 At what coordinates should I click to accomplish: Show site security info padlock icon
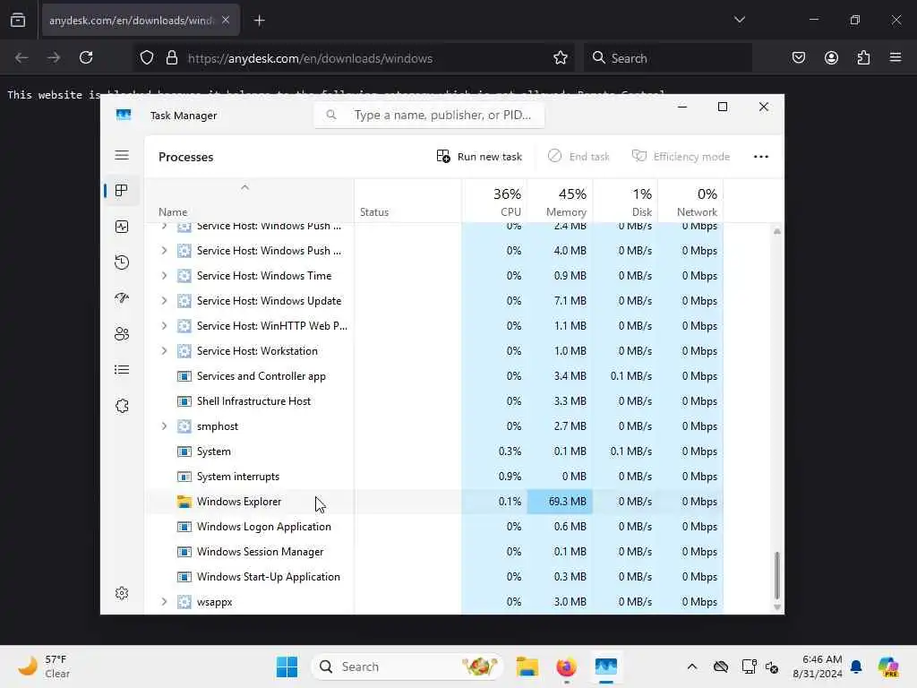point(171,57)
